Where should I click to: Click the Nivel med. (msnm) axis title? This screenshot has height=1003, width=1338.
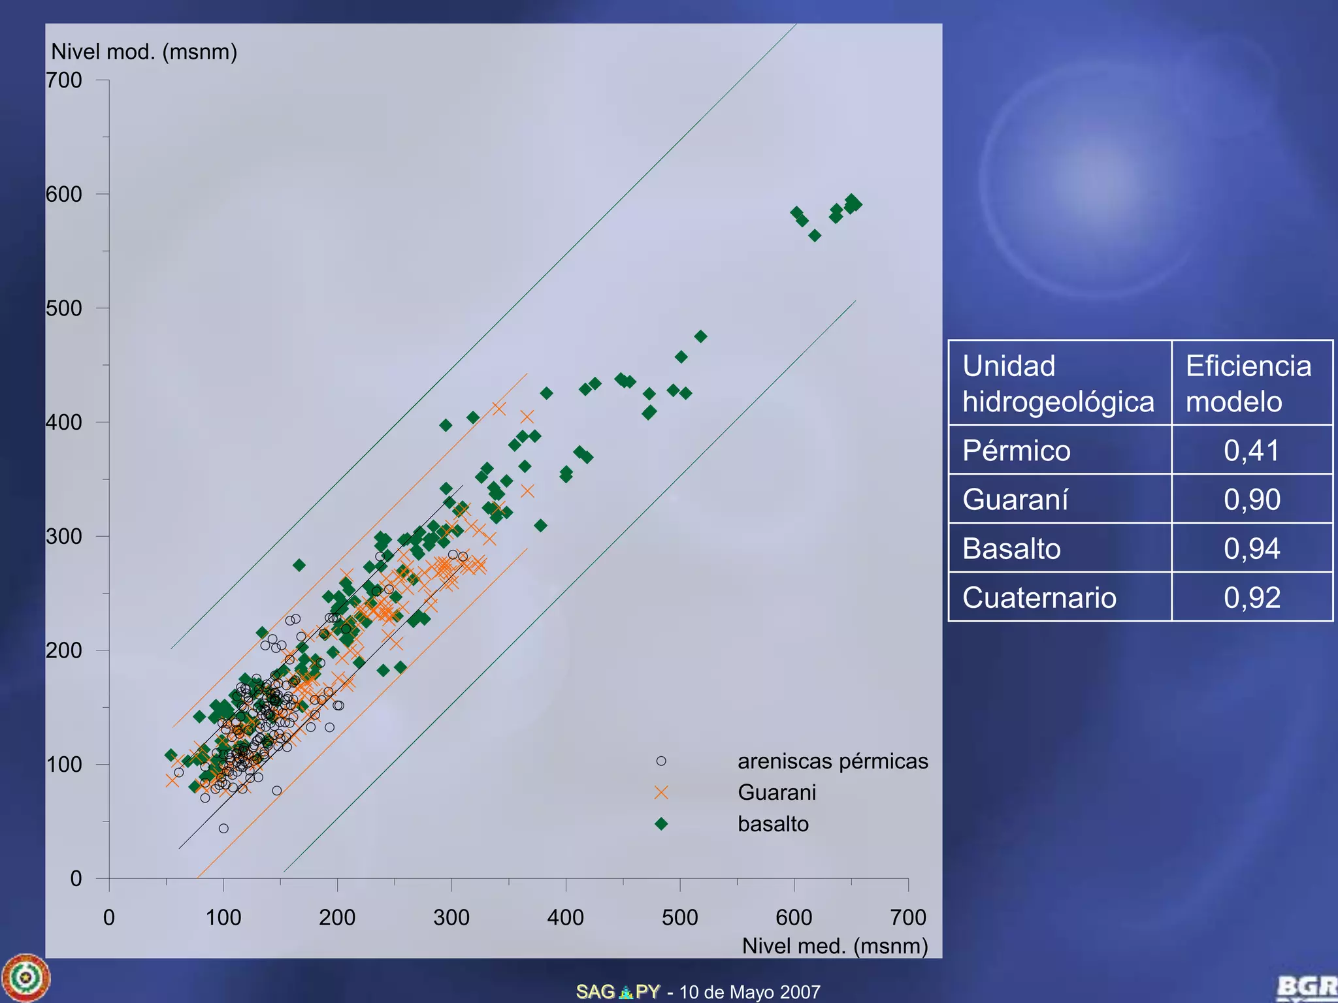(834, 946)
